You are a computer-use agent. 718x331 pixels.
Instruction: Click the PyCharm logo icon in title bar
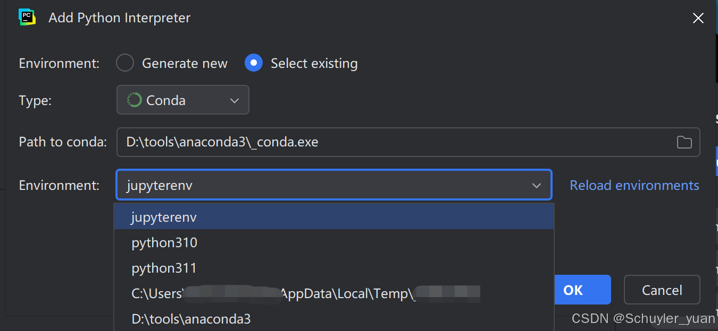[27, 17]
